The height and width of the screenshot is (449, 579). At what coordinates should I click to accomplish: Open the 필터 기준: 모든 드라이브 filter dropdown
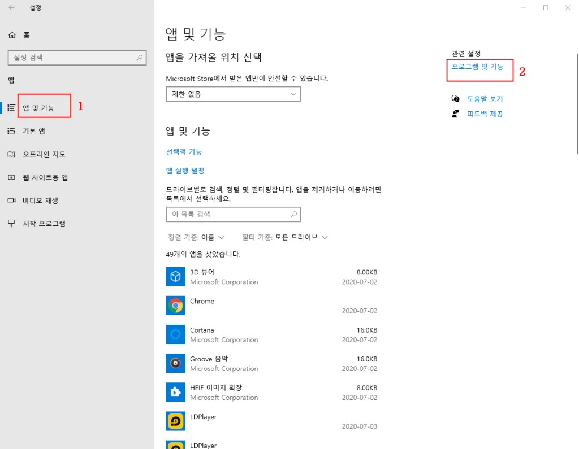click(x=285, y=237)
